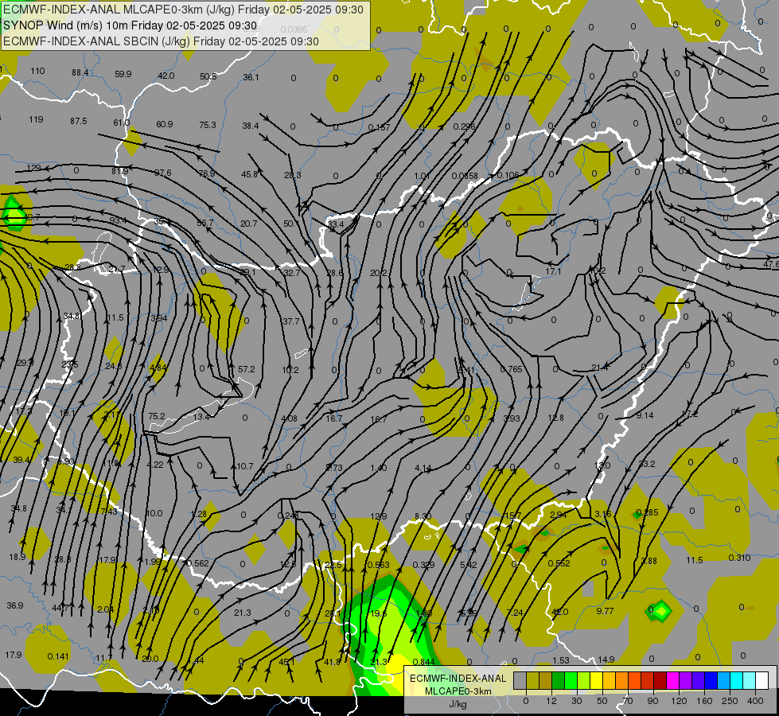The height and width of the screenshot is (716, 779).
Task: Click the map value 14.9
Action: [606, 660]
